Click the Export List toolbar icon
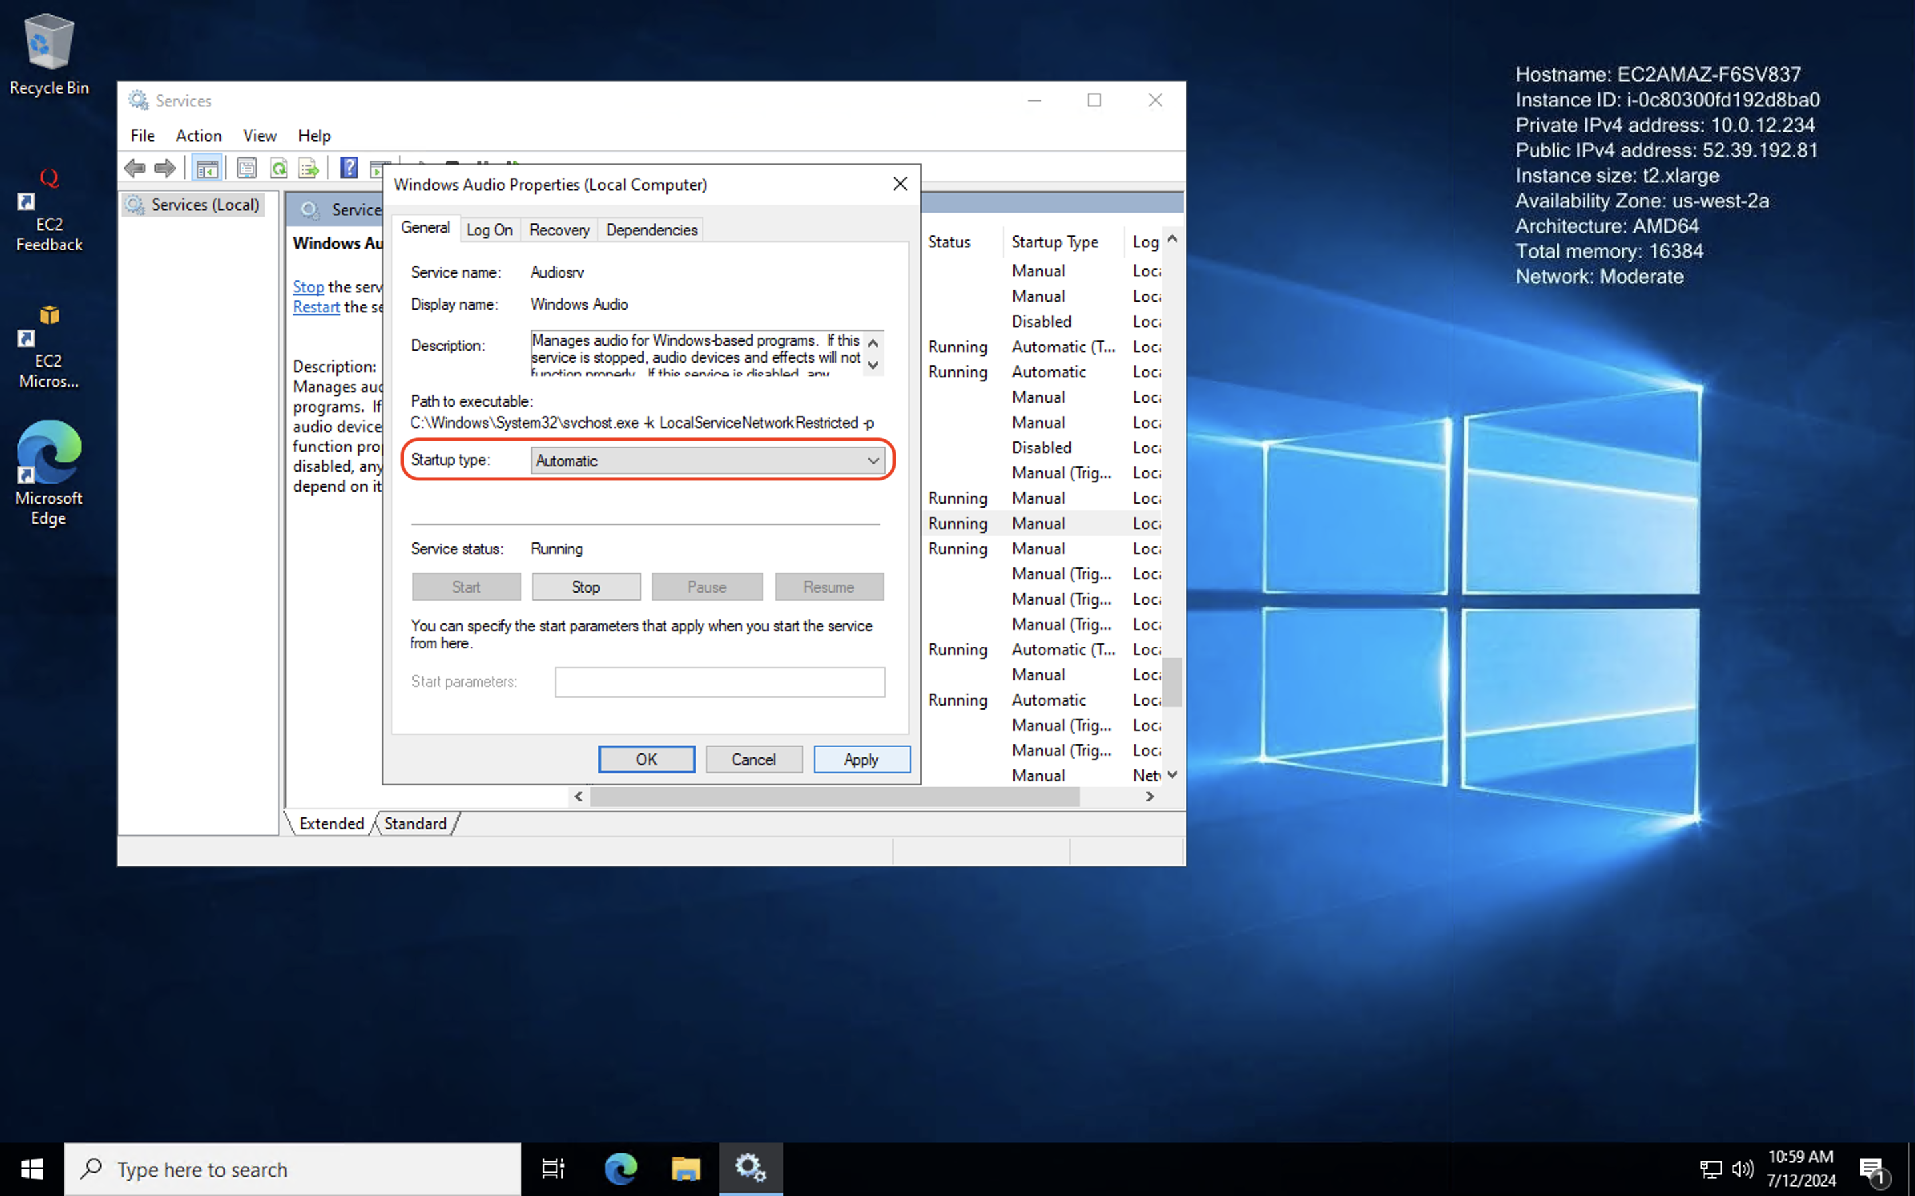The width and height of the screenshot is (1915, 1196). point(309,167)
